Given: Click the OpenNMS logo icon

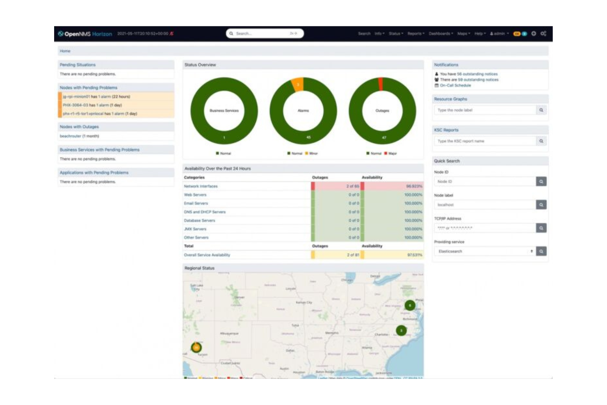Looking at the screenshot, I should (x=62, y=34).
